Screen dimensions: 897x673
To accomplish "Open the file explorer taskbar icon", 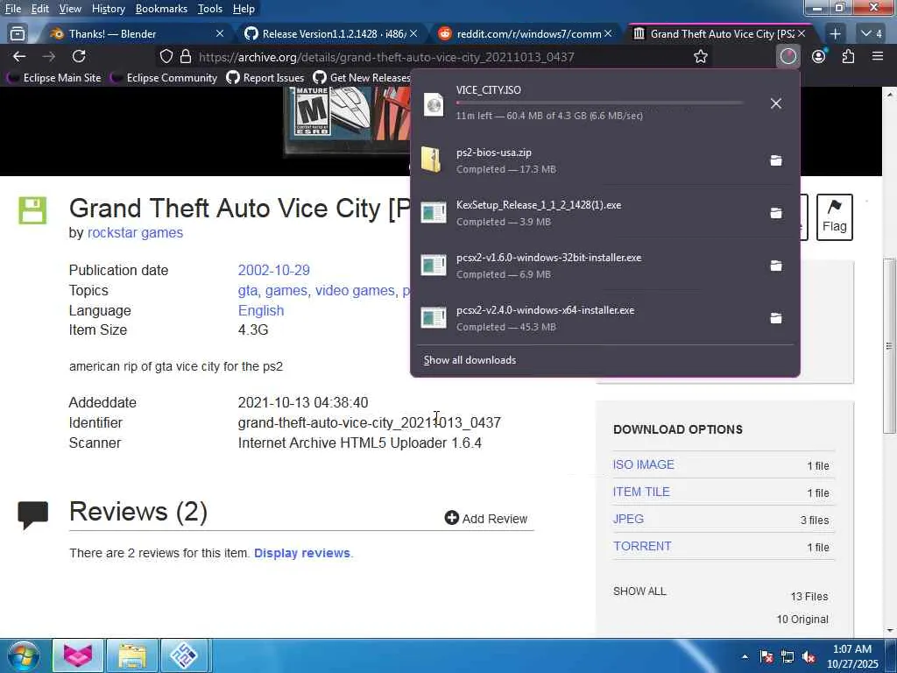I will pyautogui.click(x=132, y=655).
